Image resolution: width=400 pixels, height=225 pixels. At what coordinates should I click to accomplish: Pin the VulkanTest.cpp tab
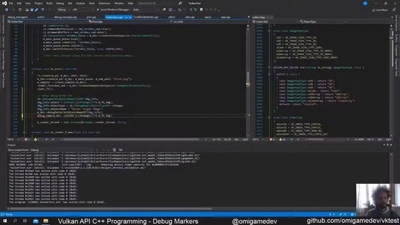[x=126, y=17]
